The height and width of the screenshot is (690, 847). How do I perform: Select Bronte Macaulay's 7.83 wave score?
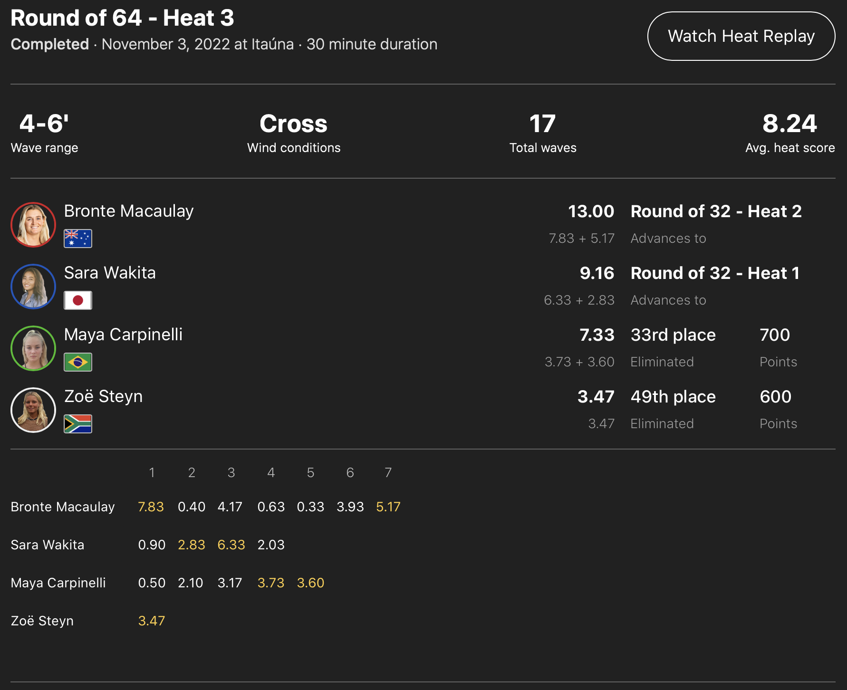[151, 507]
